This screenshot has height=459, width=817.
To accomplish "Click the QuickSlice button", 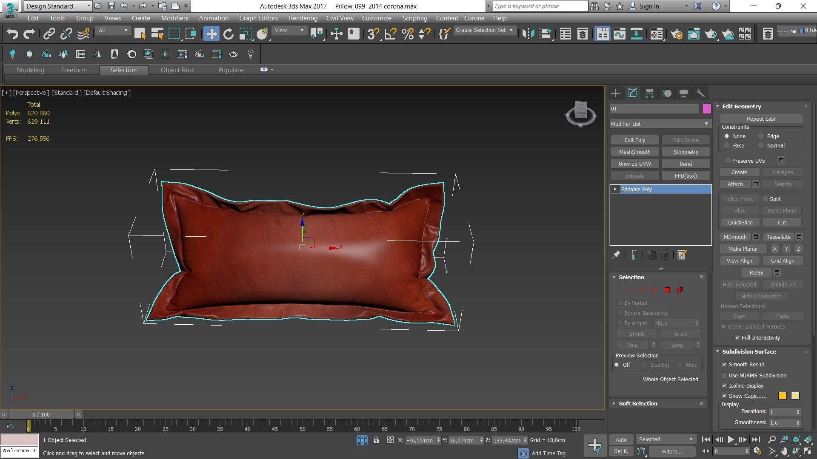I will click(x=740, y=223).
